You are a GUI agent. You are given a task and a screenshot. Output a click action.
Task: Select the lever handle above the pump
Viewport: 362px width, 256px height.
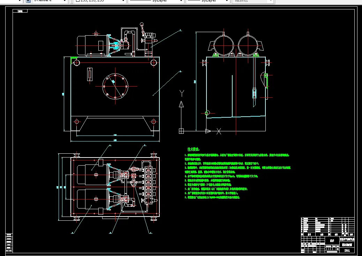(x=142, y=29)
